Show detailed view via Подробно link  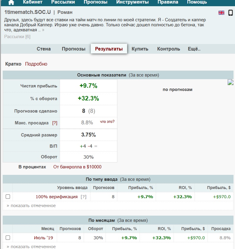pyautogui.click(x=36, y=64)
